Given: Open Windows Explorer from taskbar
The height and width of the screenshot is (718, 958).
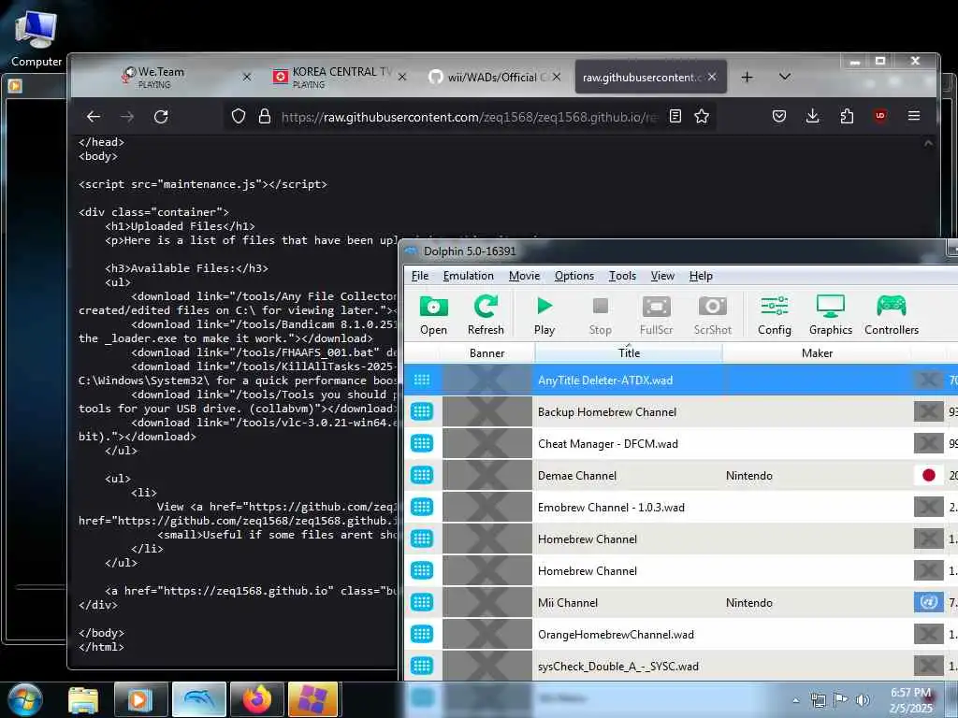Looking at the screenshot, I should 83,699.
